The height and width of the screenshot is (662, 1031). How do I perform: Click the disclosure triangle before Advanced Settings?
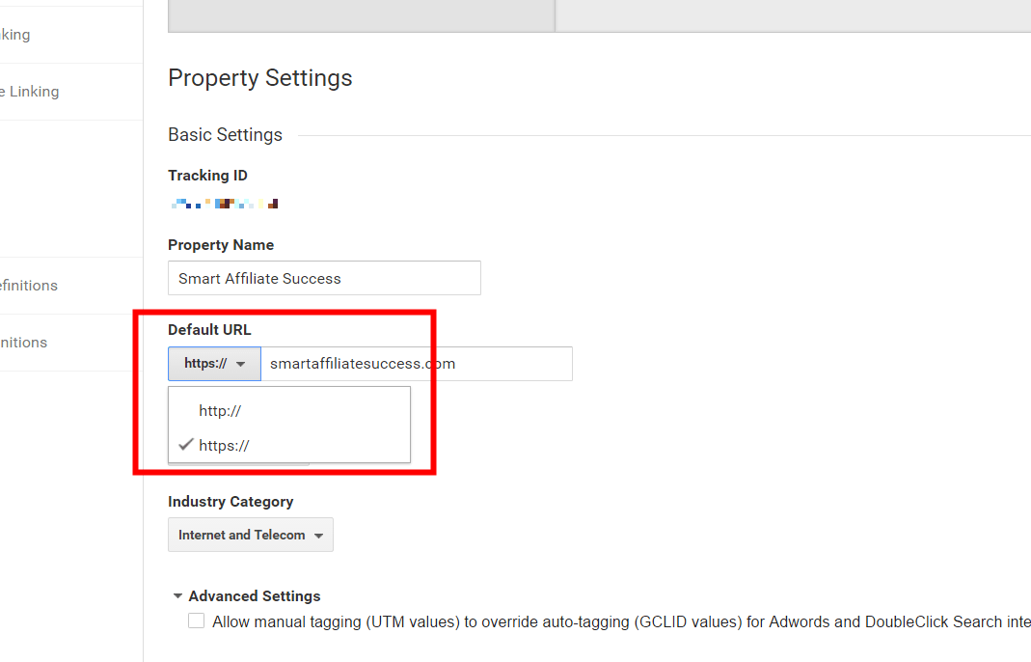point(177,595)
